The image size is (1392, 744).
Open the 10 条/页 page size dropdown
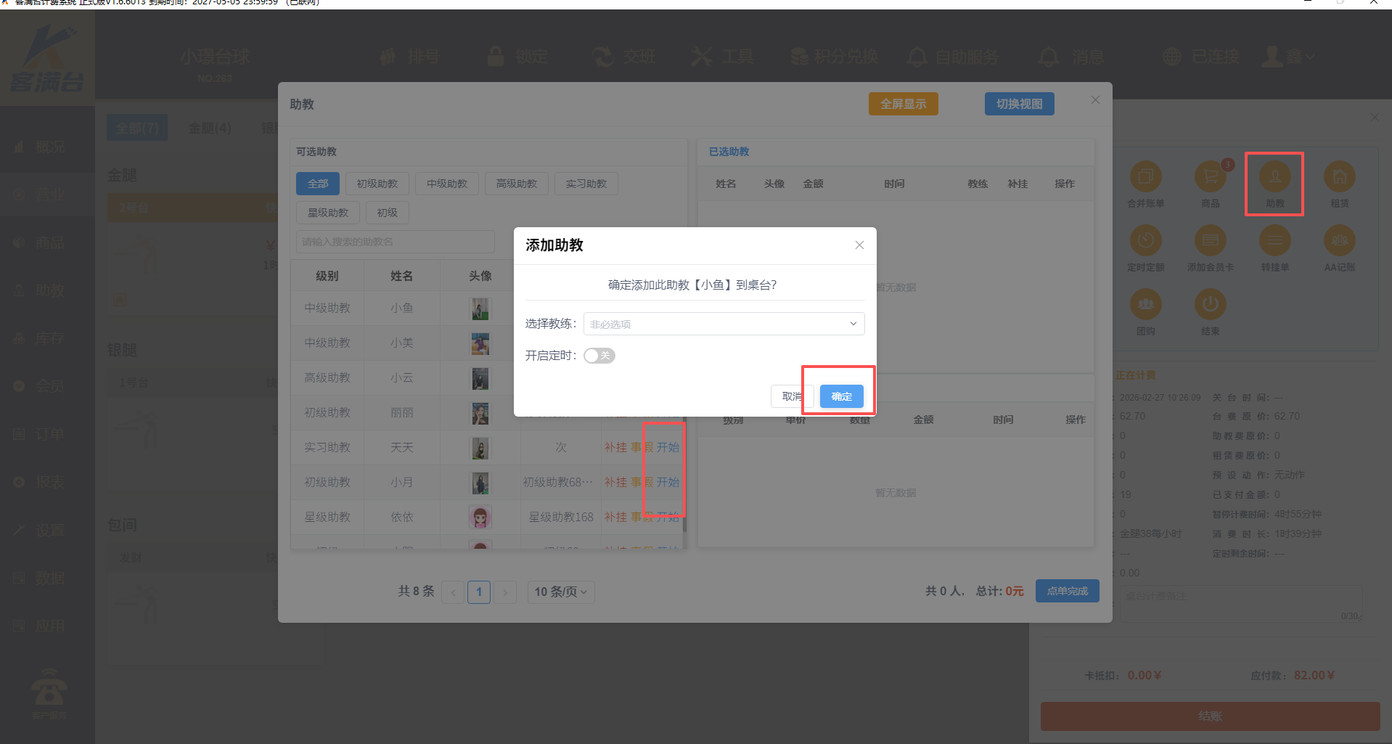(x=560, y=592)
